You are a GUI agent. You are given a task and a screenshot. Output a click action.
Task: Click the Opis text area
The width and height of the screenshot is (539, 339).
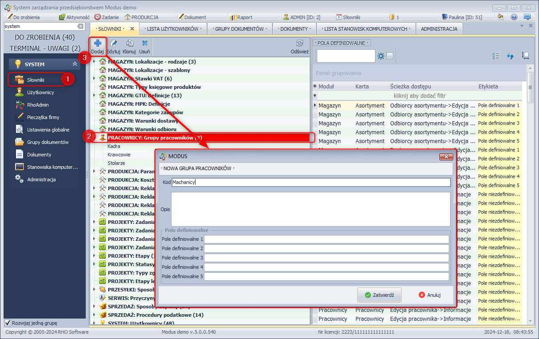311,209
